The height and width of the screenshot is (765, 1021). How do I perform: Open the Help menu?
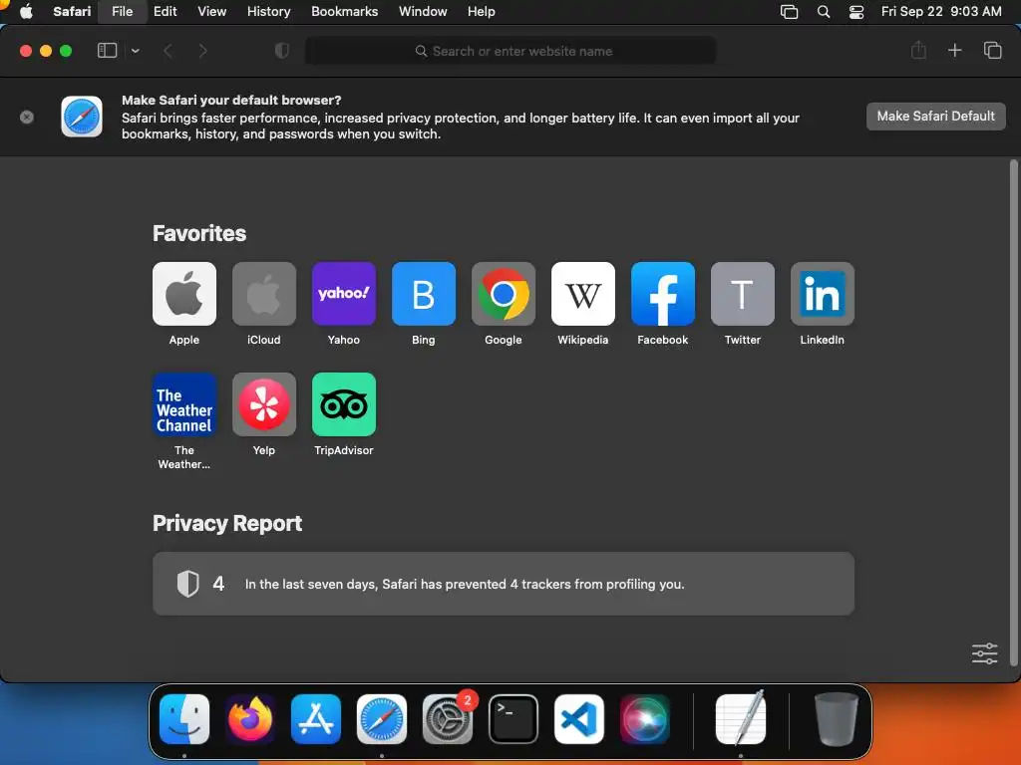click(x=482, y=12)
